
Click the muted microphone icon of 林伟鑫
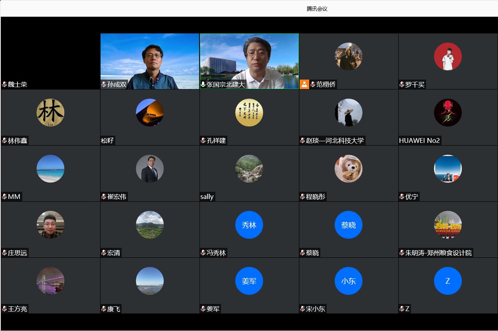pyautogui.click(x=4, y=140)
